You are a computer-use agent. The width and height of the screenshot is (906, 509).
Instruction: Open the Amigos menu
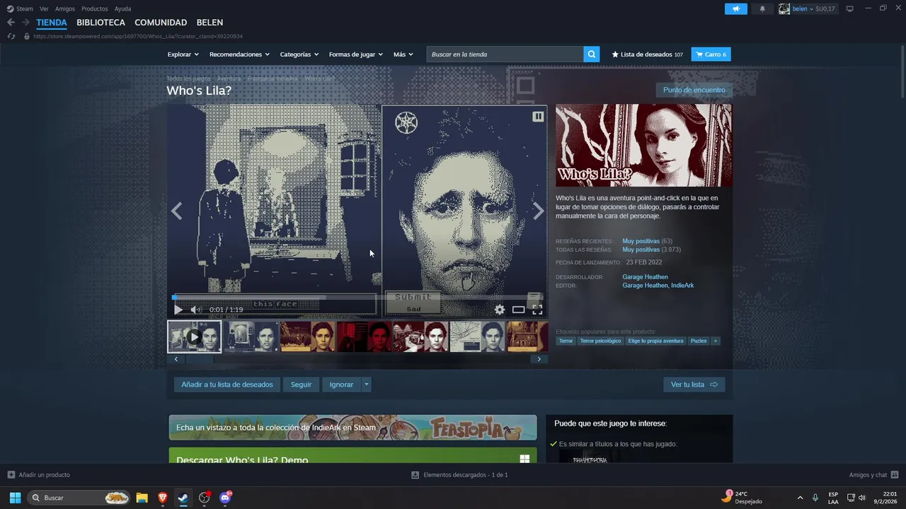coord(65,8)
